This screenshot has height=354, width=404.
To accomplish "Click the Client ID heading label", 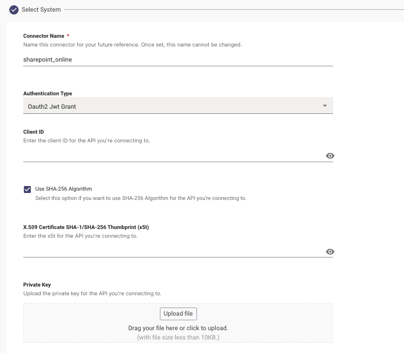I will [34, 131].
